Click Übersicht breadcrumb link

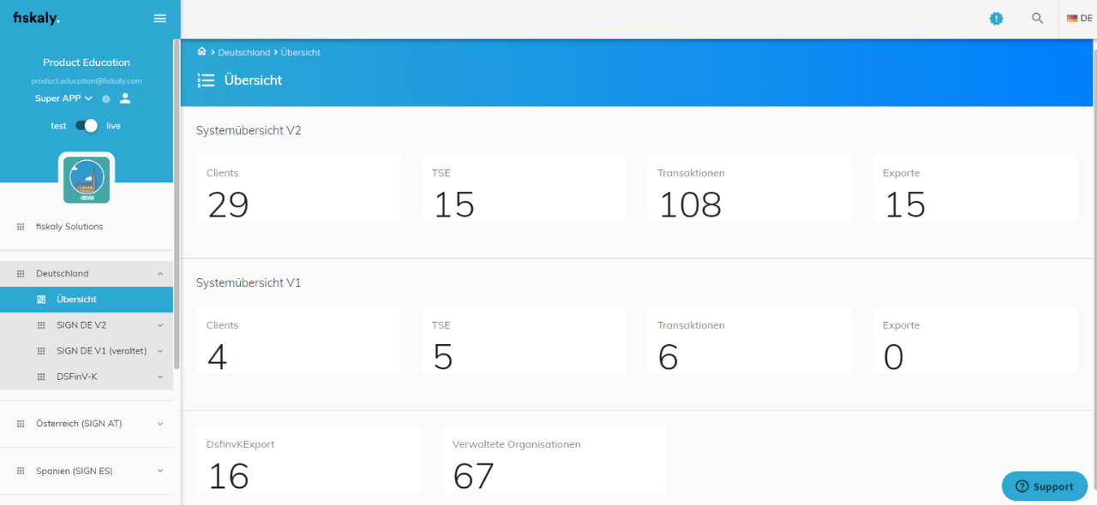[301, 52]
